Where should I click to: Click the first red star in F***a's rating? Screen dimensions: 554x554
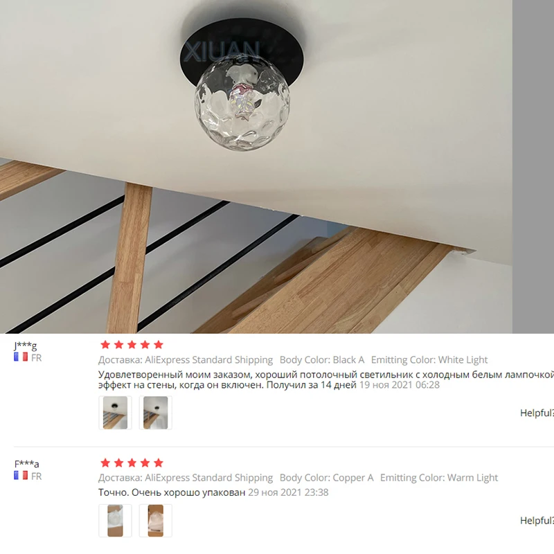pos(105,463)
